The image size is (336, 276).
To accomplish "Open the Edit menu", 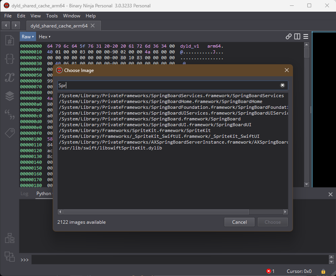I will (x=21, y=16).
